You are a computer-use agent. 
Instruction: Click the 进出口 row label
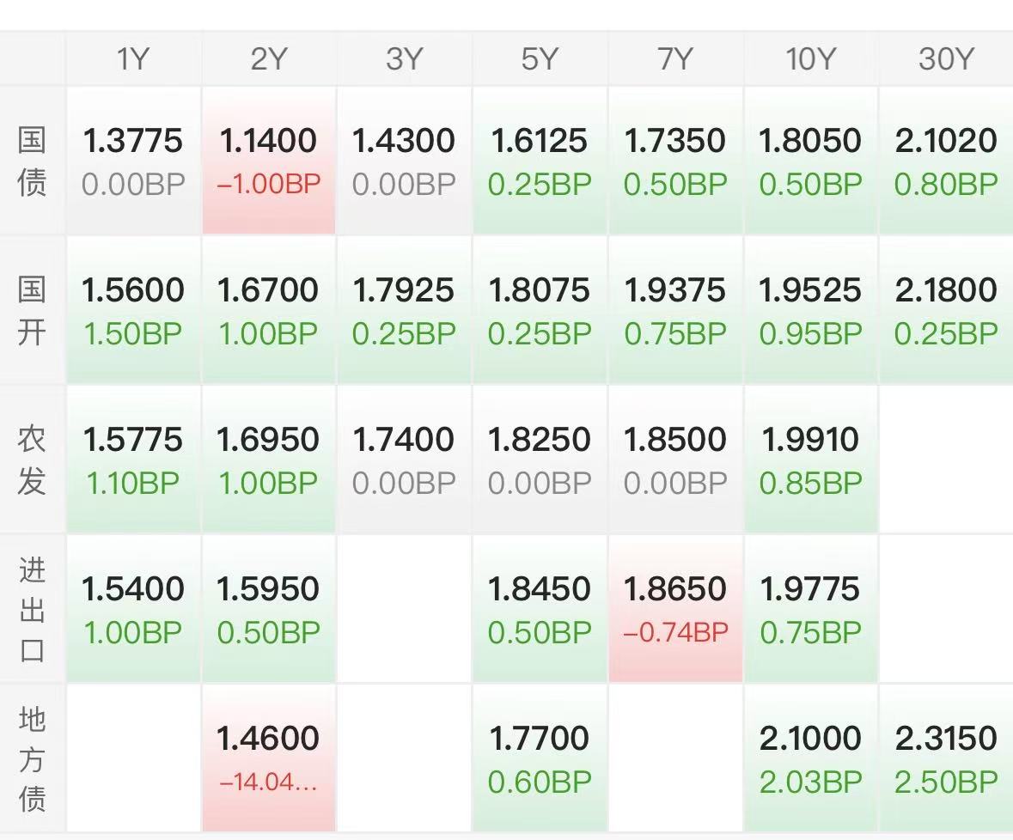[32, 609]
